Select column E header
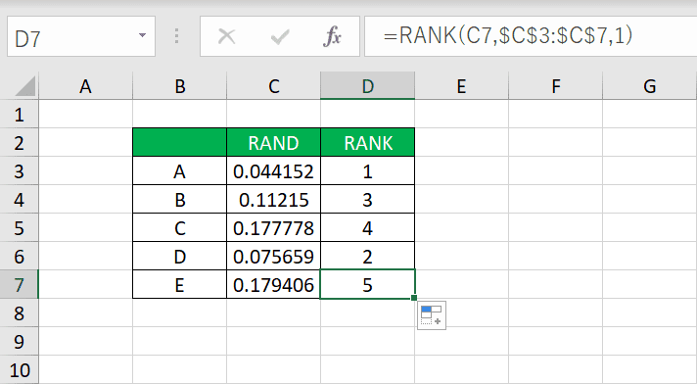Image resolution: width=697 pixels, height=384 pixels. (461, 86)
